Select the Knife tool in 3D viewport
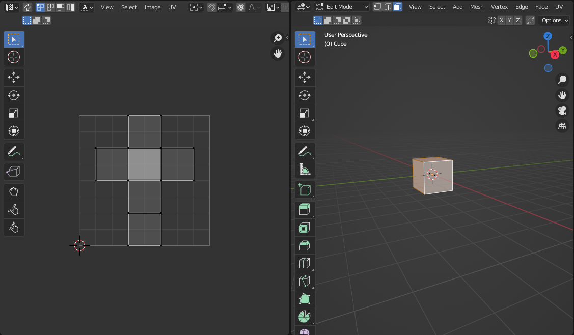Screen dimensions: 574x335 click(305, 281)
